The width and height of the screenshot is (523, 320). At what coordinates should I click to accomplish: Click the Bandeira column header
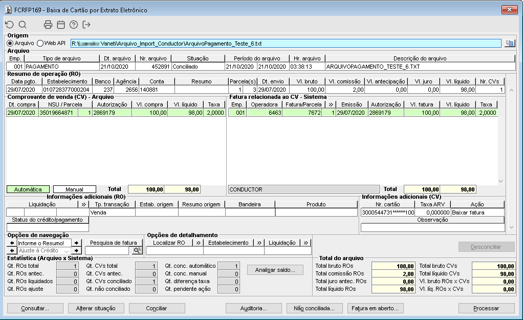250,204
